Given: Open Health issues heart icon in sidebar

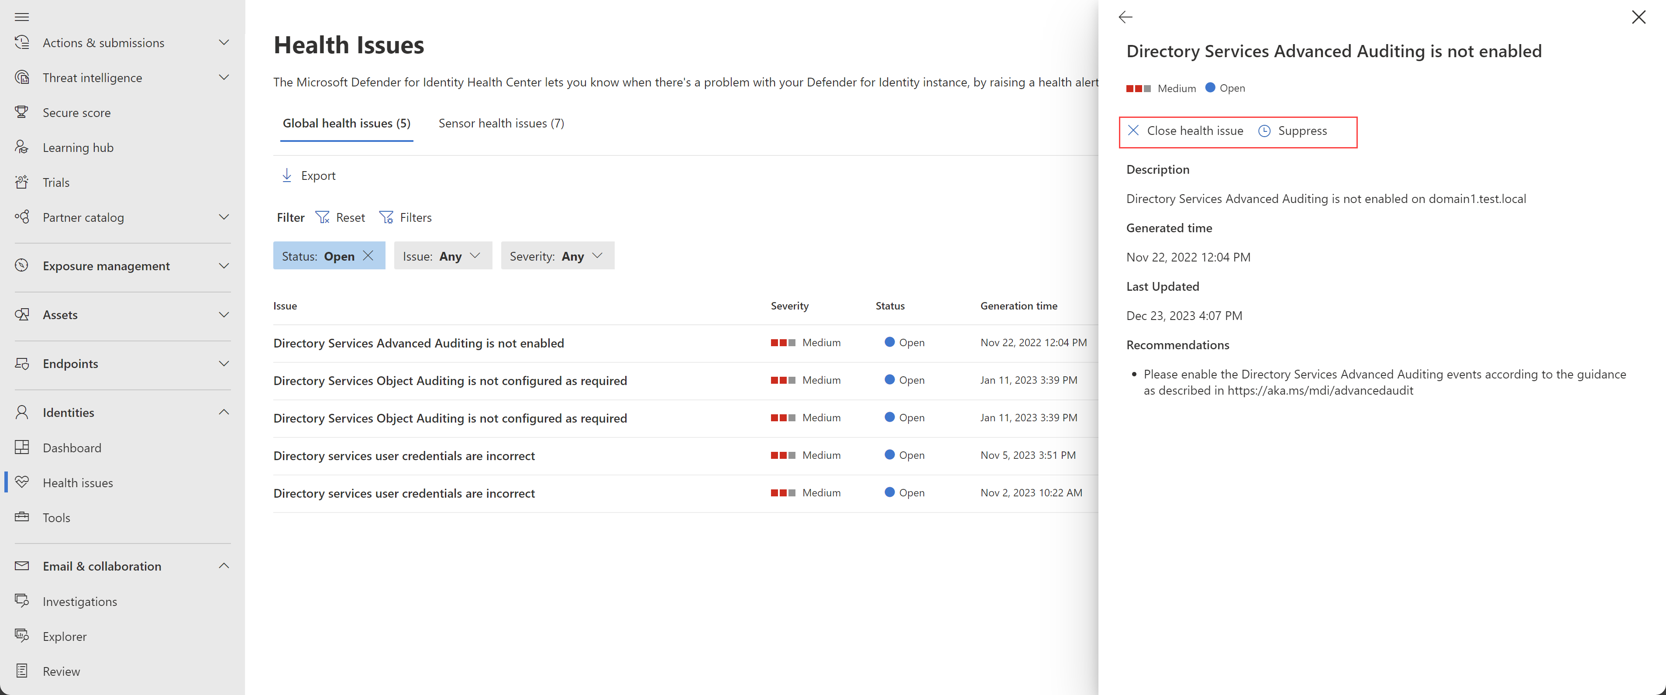Looking at the screenshot, I should pos(22,482).
